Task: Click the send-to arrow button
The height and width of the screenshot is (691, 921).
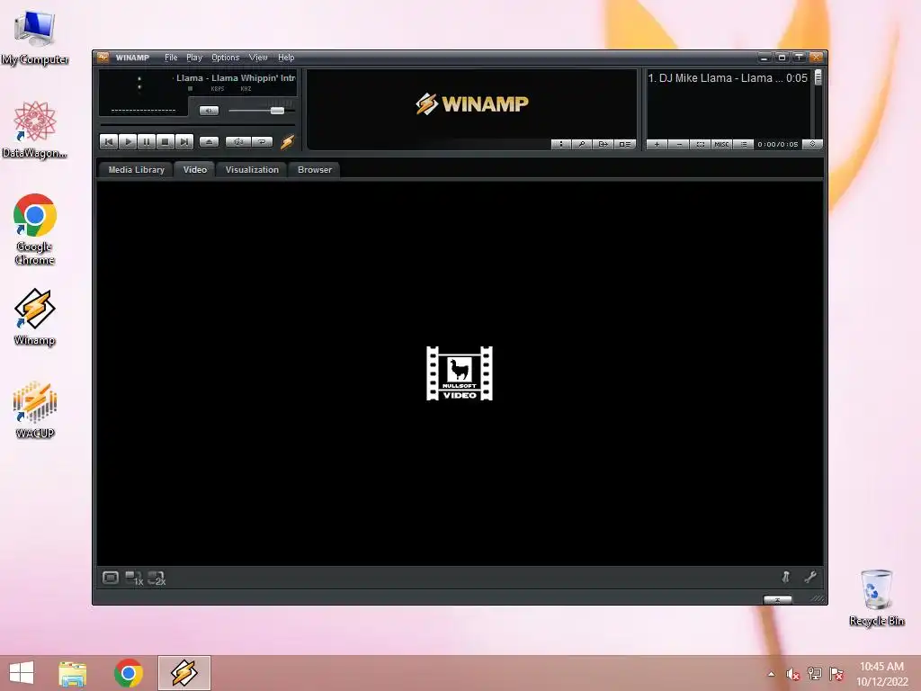Action: (x=603, y=144)
